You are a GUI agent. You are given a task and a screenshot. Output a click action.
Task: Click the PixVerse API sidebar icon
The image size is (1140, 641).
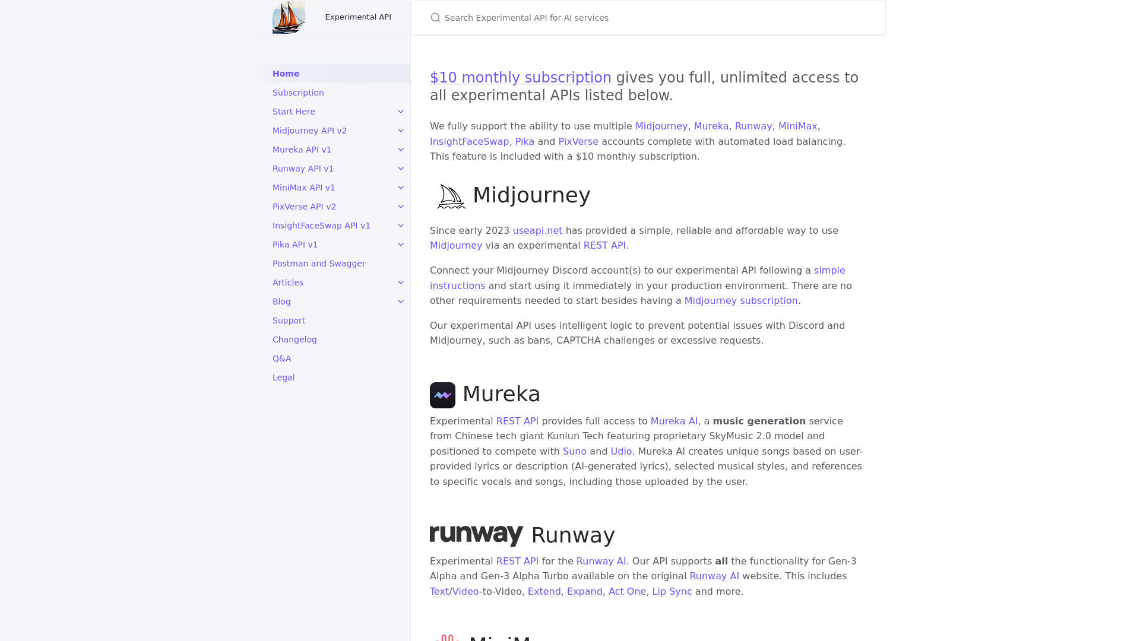(400, 206)
